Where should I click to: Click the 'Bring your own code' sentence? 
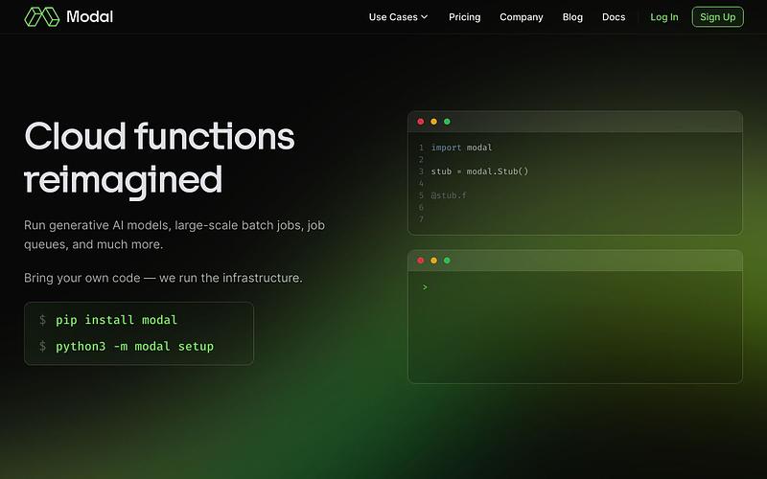point(163,278)
